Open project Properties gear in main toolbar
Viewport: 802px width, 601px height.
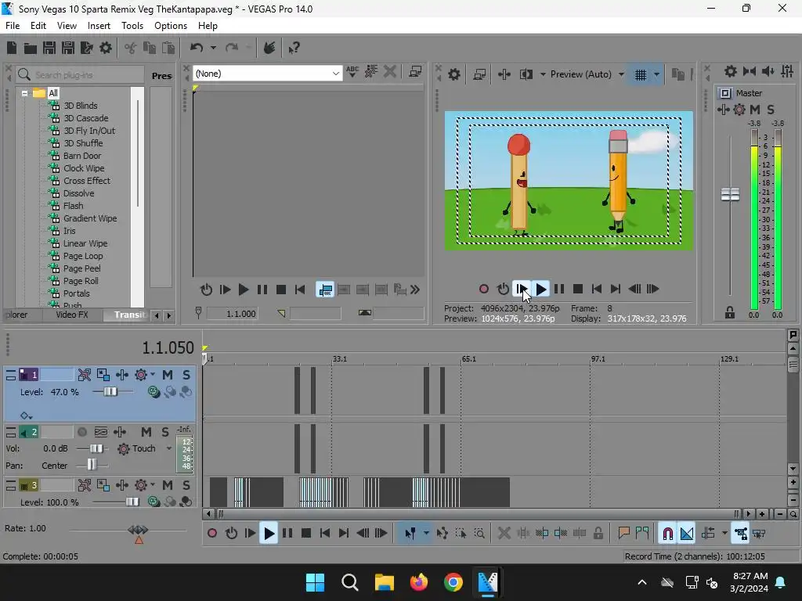coord(106,48)
